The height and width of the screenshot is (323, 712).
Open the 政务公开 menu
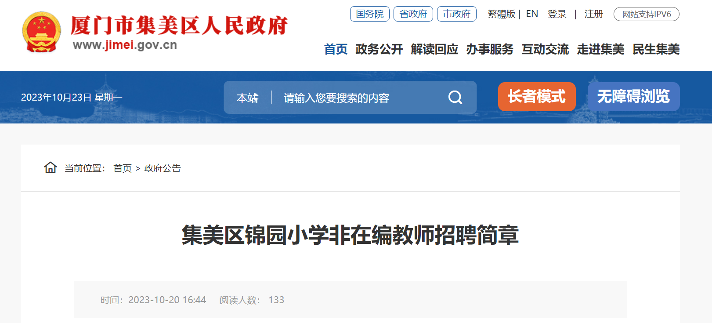pos(379,49)
